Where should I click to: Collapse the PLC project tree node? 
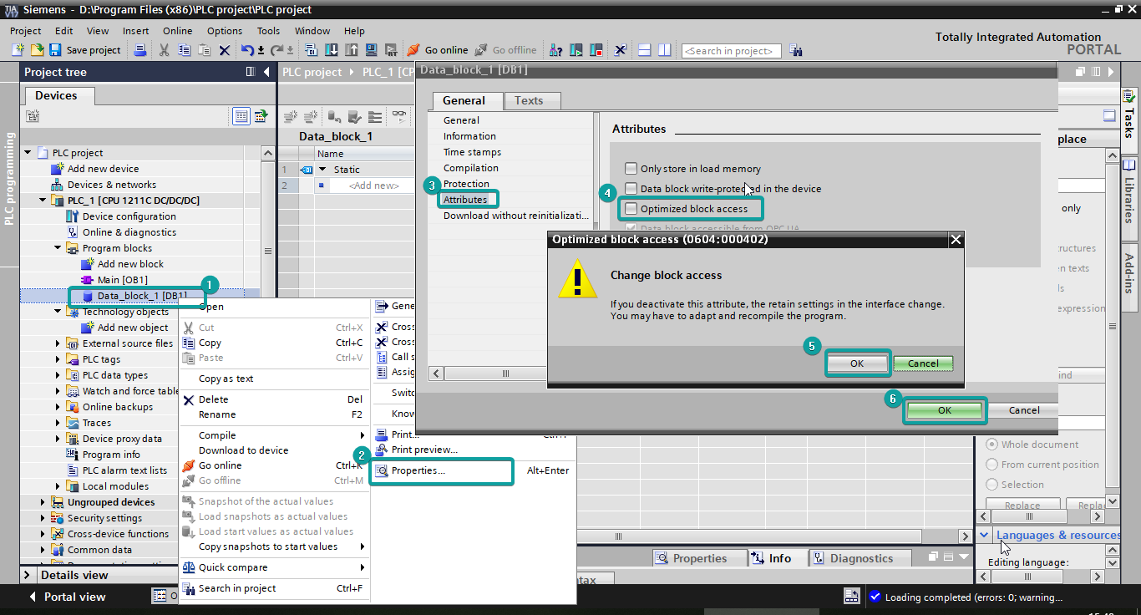pyautogui.click(x=28, y=153)
